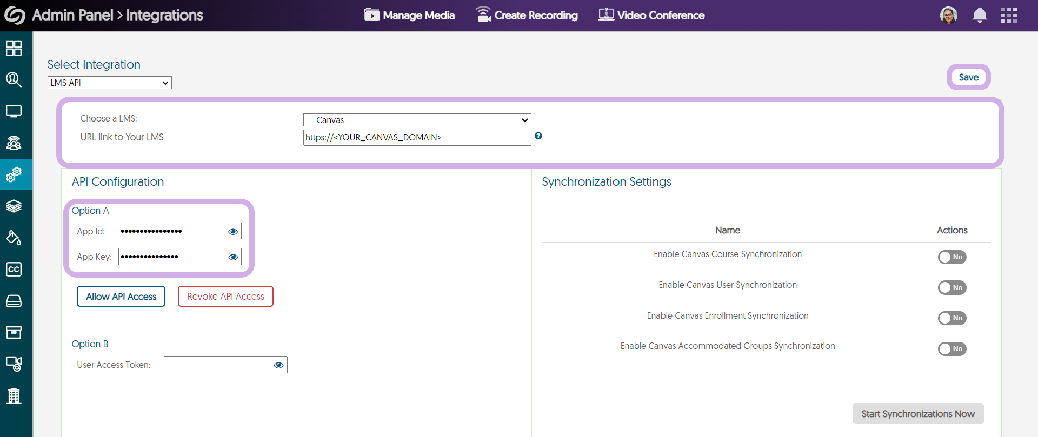Viewport: 1038px width, 437px height.
Task: Click the YuJa logo in header
Action: click(x=15, y=15)
